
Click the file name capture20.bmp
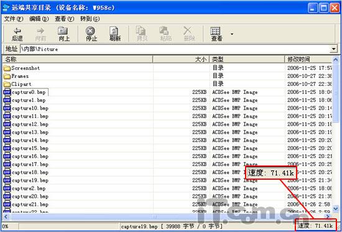pos(30,197)
